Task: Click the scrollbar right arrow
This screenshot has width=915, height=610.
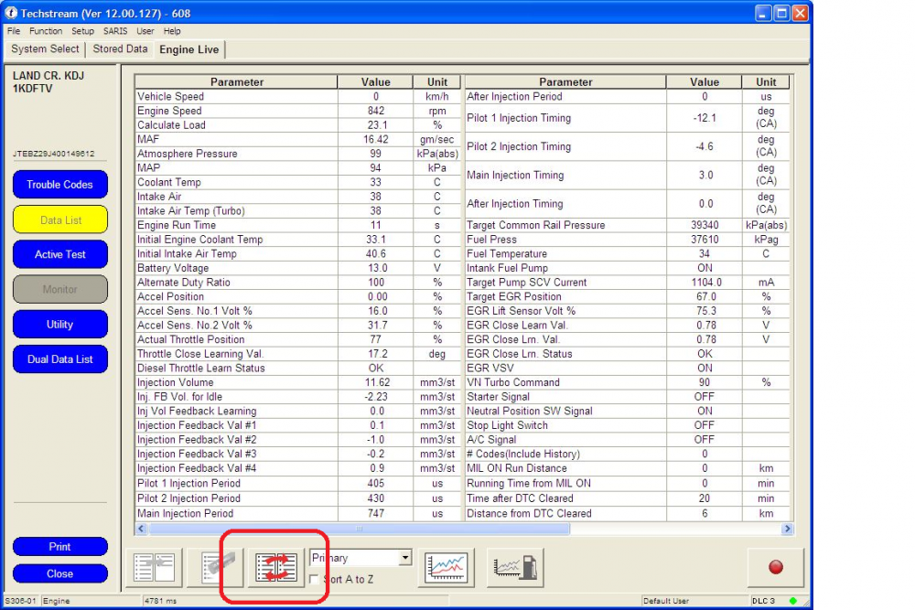Action: (x=787, y=529)
